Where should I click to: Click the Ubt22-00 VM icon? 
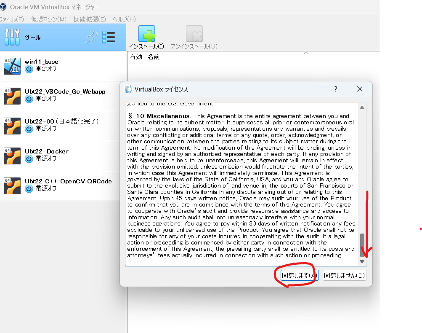click(x=12, y=126)
